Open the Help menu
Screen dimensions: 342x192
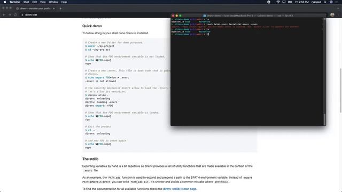(64, 2)
